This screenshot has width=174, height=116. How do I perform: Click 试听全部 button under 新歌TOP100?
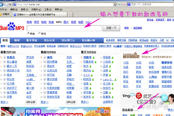tap(31, 102)
